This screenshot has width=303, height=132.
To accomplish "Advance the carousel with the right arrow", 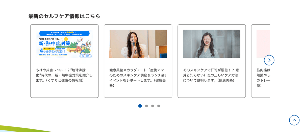I will click(x=269, y=60).
